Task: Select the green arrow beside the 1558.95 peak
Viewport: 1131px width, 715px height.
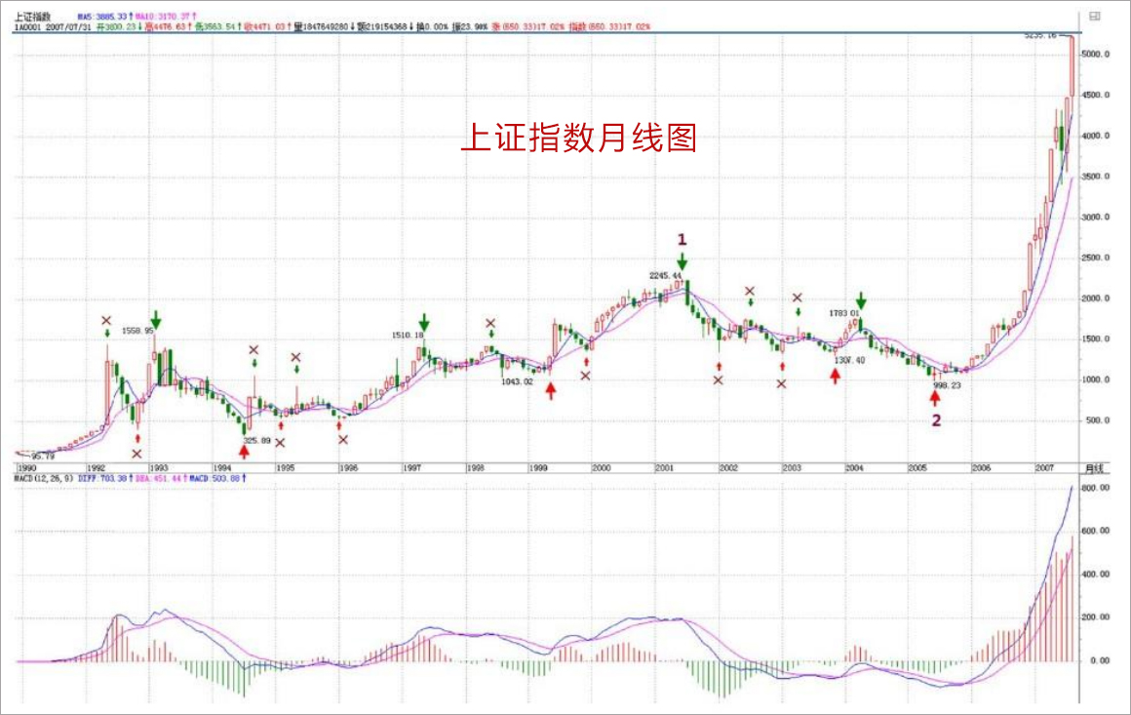Action: click(x=157, y=321)
